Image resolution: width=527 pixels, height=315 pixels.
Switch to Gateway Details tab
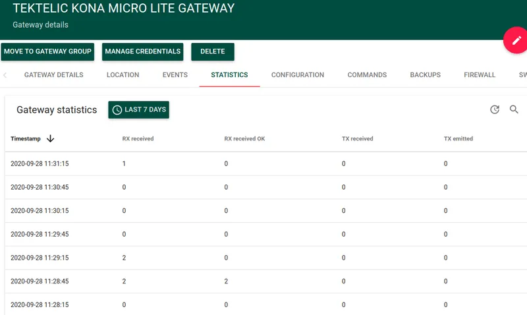tap(54, 75)
